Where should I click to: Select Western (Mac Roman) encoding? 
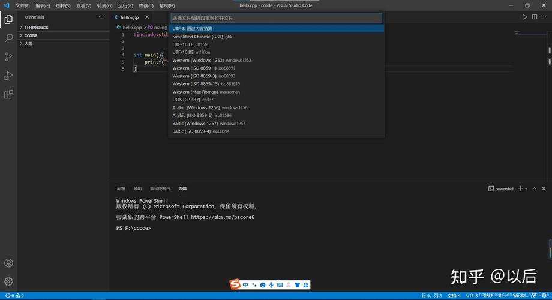[x=276, y=92]
